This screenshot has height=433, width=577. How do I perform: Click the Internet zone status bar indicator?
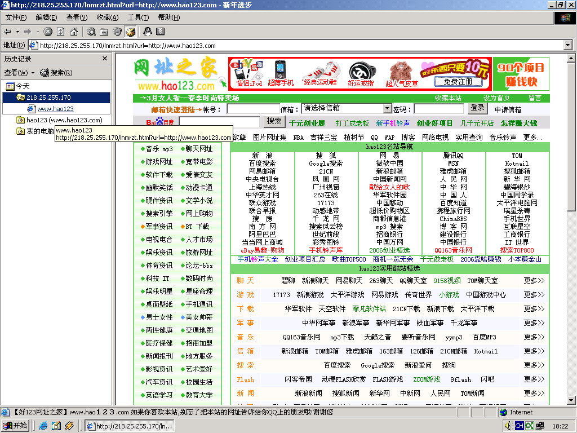coord(517,412)
